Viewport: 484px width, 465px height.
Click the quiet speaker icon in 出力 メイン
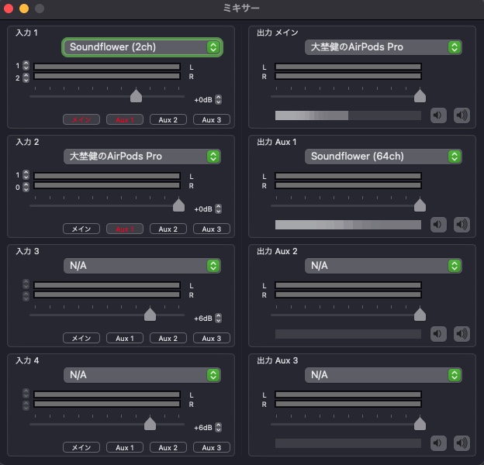coord(438,115)
